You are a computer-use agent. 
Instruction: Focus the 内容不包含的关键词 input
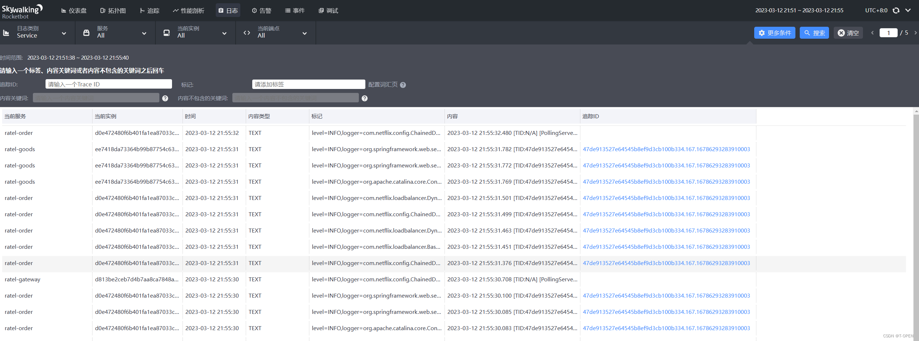tap(296, 98)
